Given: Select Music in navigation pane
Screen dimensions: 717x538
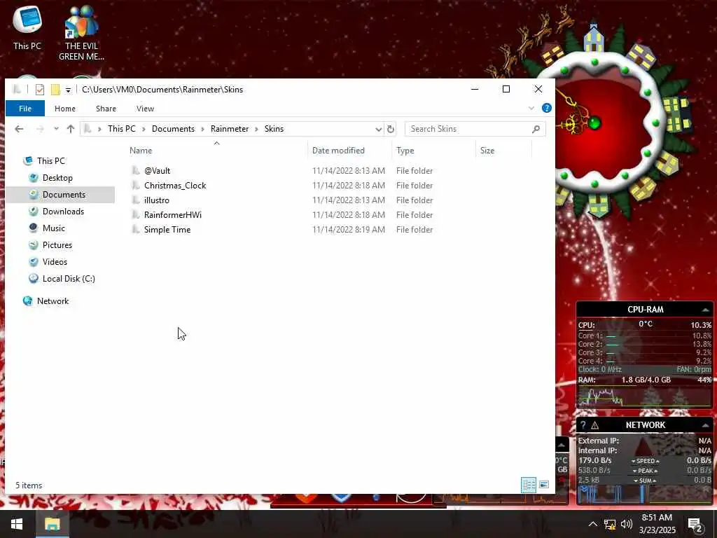Looking at the screenshot, I should (53, 228).
